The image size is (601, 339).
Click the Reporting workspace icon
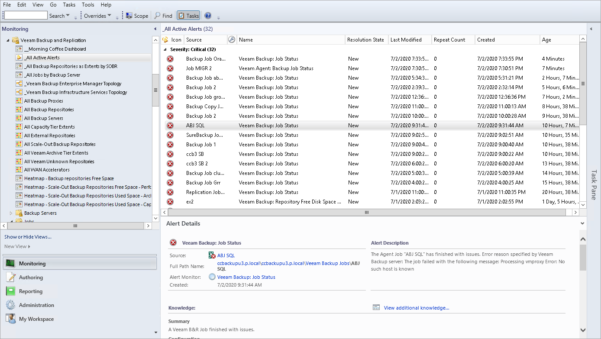(11, 291)
